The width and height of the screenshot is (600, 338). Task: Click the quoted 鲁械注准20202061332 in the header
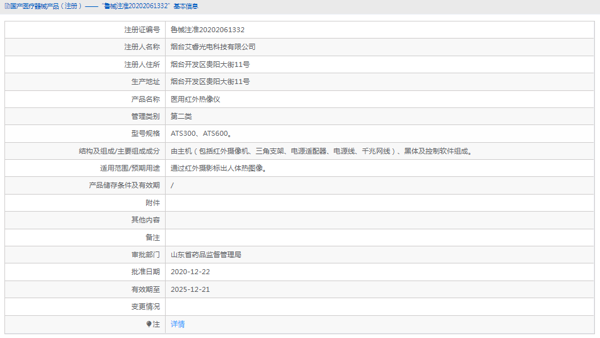point(136,6)
